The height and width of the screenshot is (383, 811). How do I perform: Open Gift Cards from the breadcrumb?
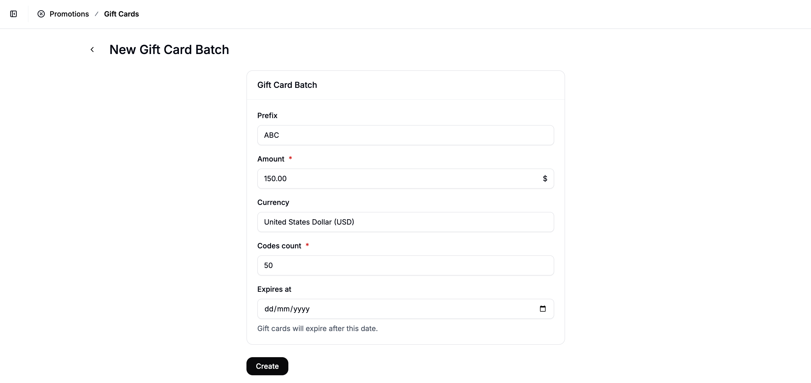[x=122, y=14]
